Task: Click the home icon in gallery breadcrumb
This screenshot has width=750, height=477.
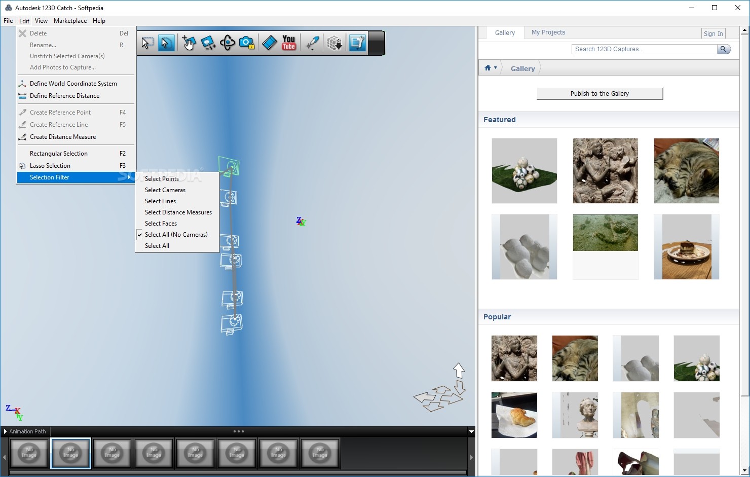Action: click(488, 68)
